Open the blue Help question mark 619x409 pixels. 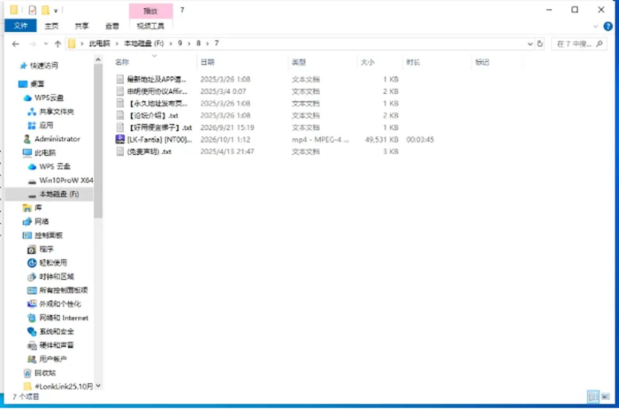[x=608, y=26]
